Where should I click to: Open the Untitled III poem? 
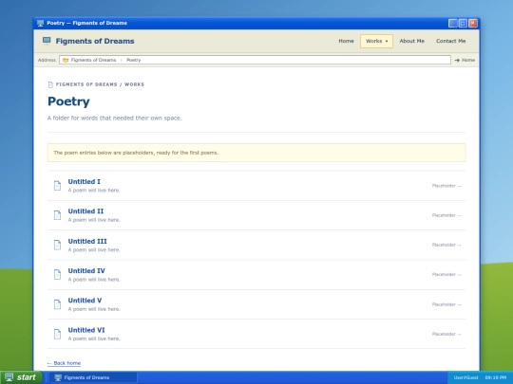[87, 242]
